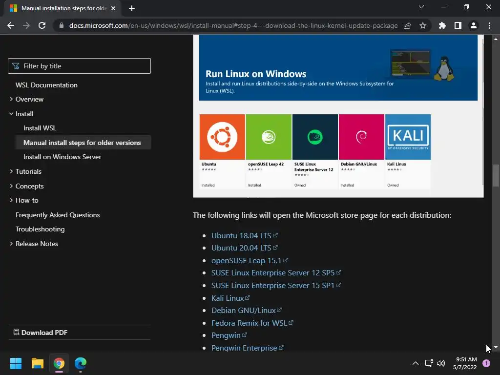This screenshot has height=375, width=500.
Task: Collapse the Install section
Action: pos(24,114)
